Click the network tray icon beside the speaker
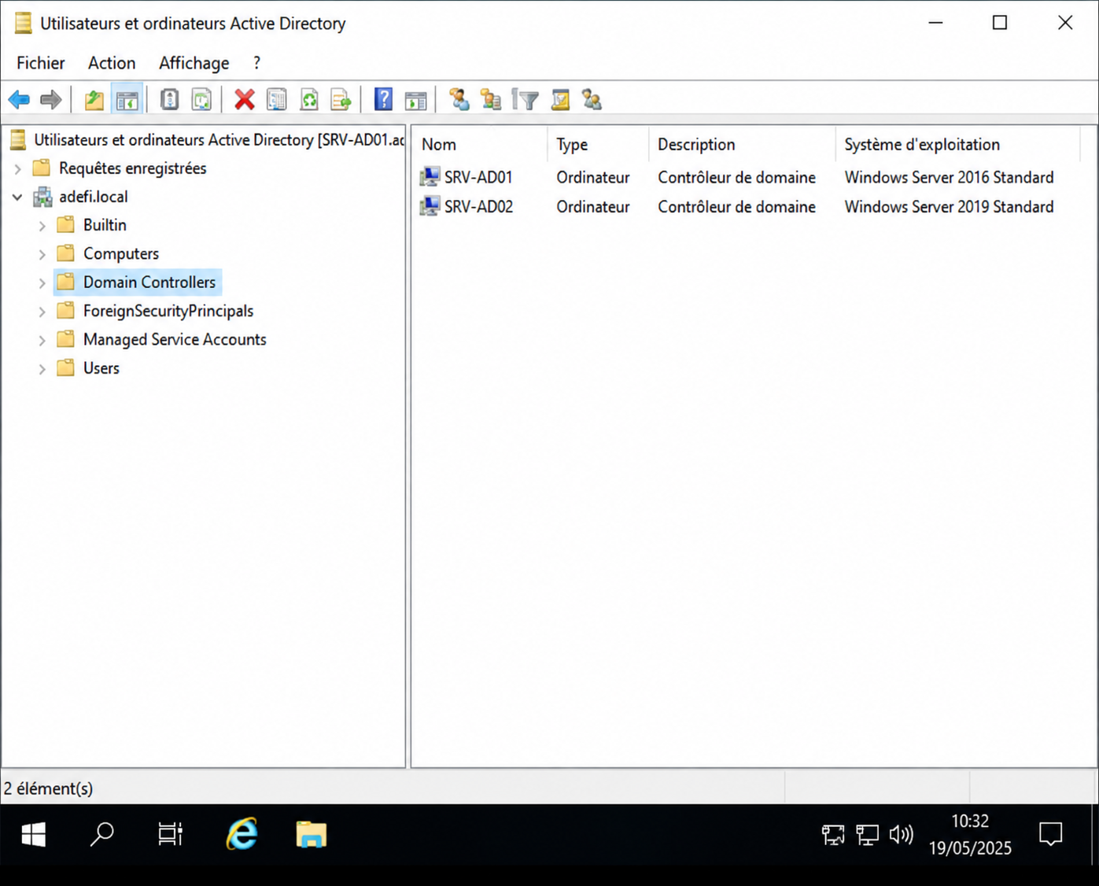This screenshot has width=1099, height=886. pyautogui.click(x=868, y=834)
